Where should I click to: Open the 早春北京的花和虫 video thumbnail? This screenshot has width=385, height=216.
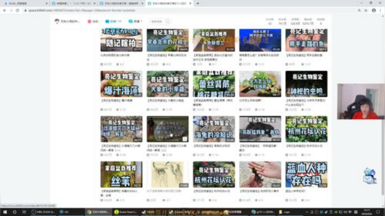coord(168,40)
